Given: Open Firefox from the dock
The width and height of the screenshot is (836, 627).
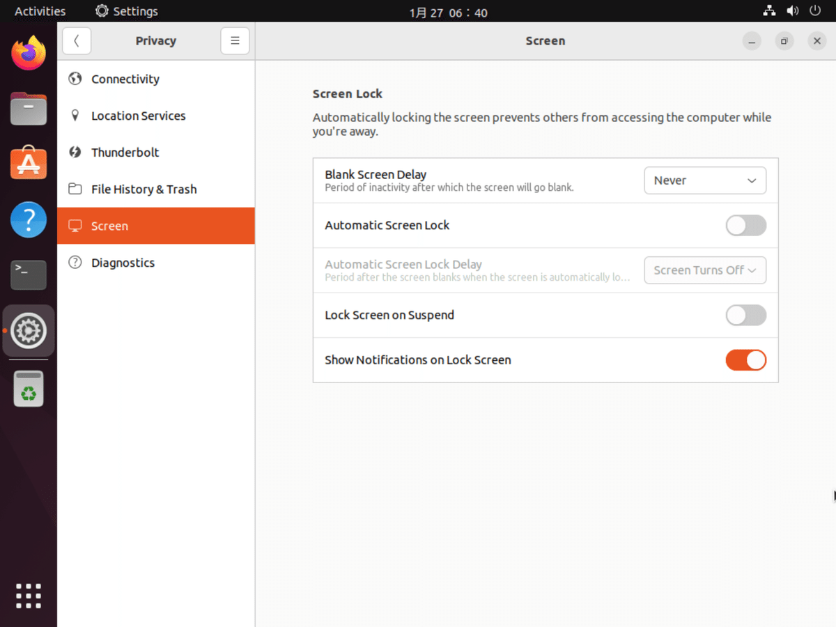Looking at the screenshot, I should 29,53.
